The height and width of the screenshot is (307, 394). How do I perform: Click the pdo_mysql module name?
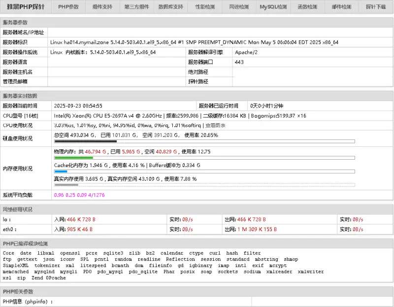[110, 272]
